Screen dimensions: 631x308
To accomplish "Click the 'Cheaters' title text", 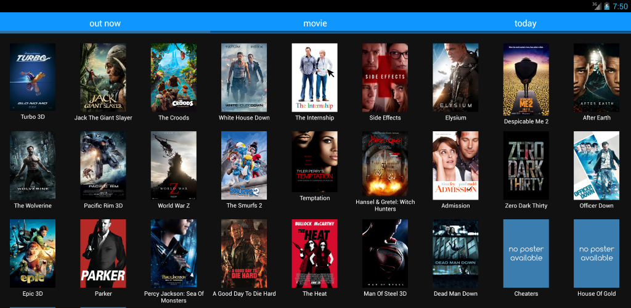I will click(x=526, y=294).
